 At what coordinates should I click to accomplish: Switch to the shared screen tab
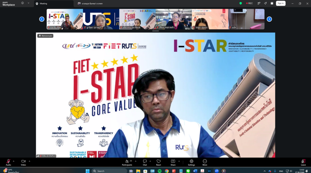(x=91, y=4)
